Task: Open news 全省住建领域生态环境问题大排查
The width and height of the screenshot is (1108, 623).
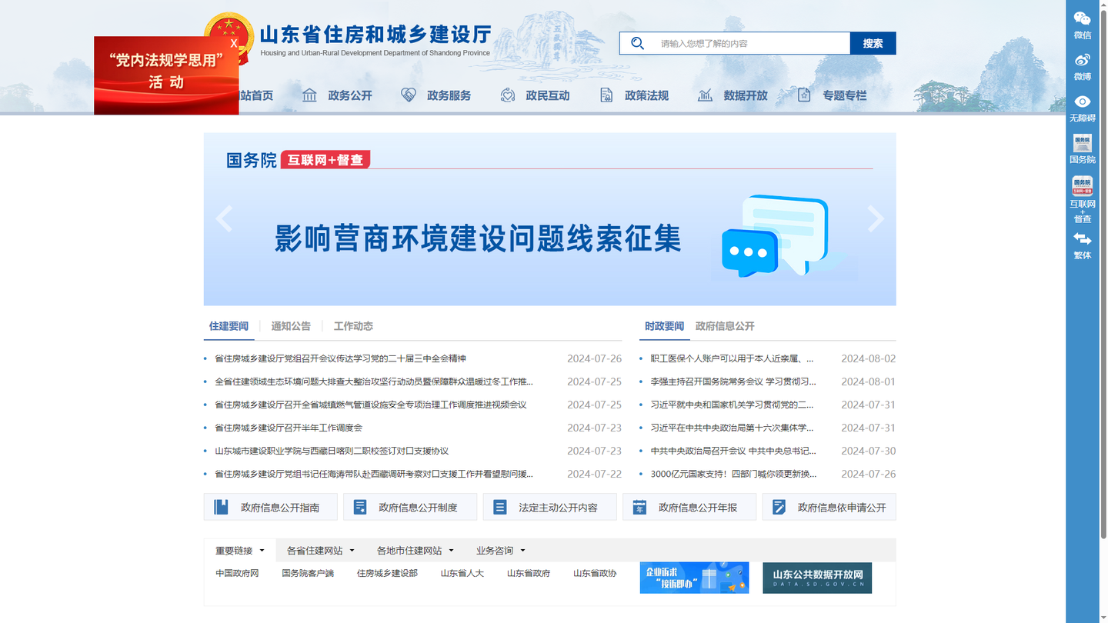Action: [x=374, y=381]
